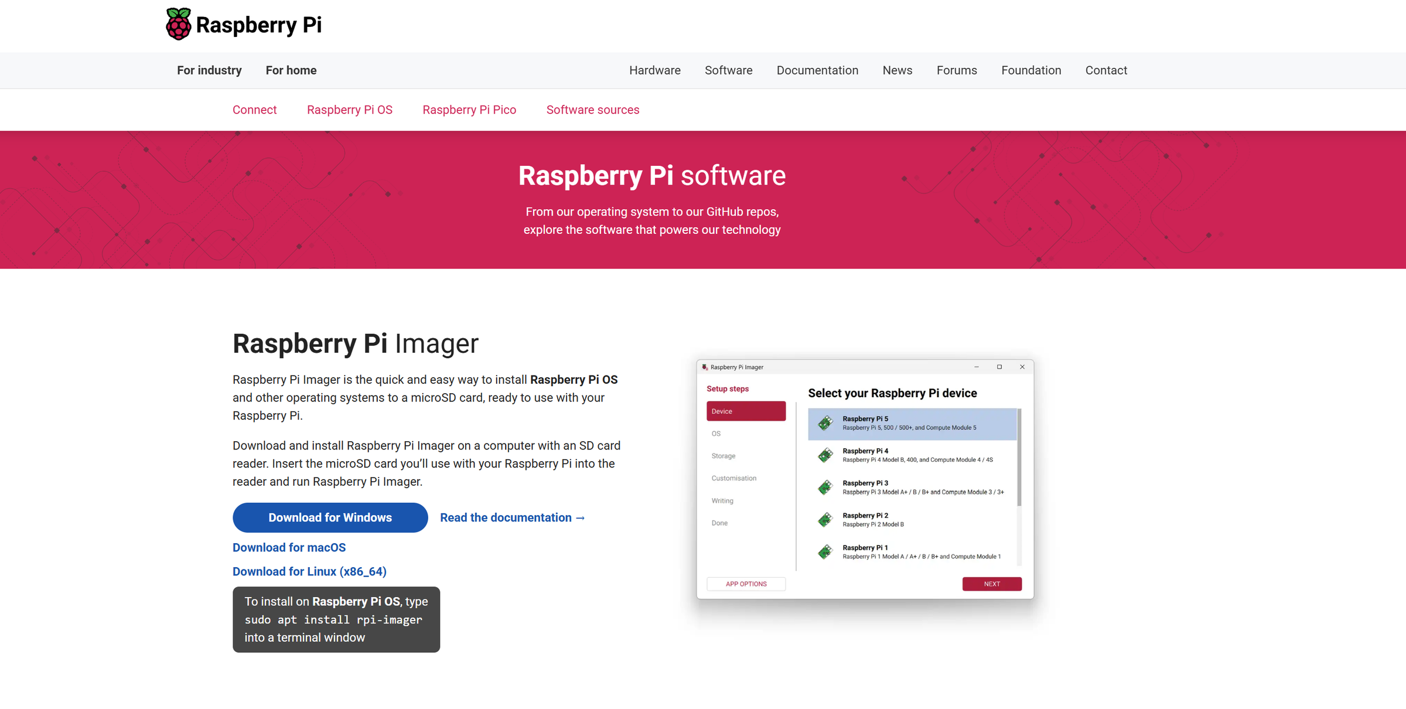Click the NEXT button in the Imager preview

tap(992, 584)
